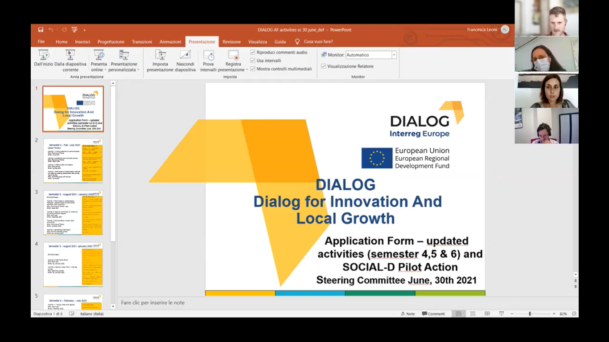Click the Presentazione personalizzata icon
609x342 pixels.
click(x=124, y=55)
